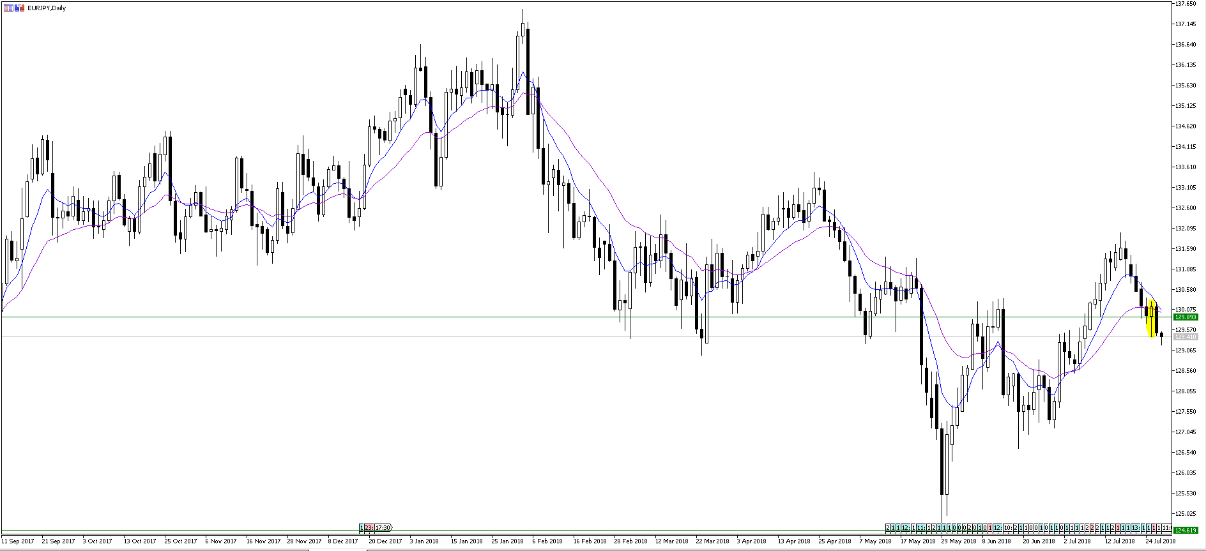Click the 135.125 price axis value
The height and width of the screenshot is (551, 1206).
(1186, 105)
